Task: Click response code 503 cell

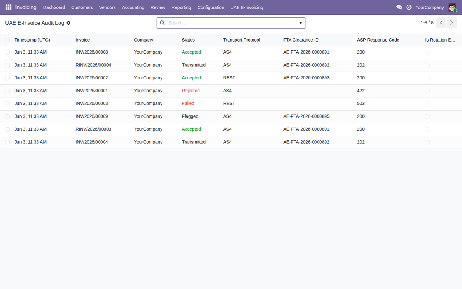Action: 361,104
